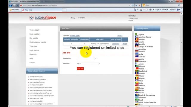This screenshot has width=191, height=107.
Task: Click the Brazil flag icon
Action: 137,100
